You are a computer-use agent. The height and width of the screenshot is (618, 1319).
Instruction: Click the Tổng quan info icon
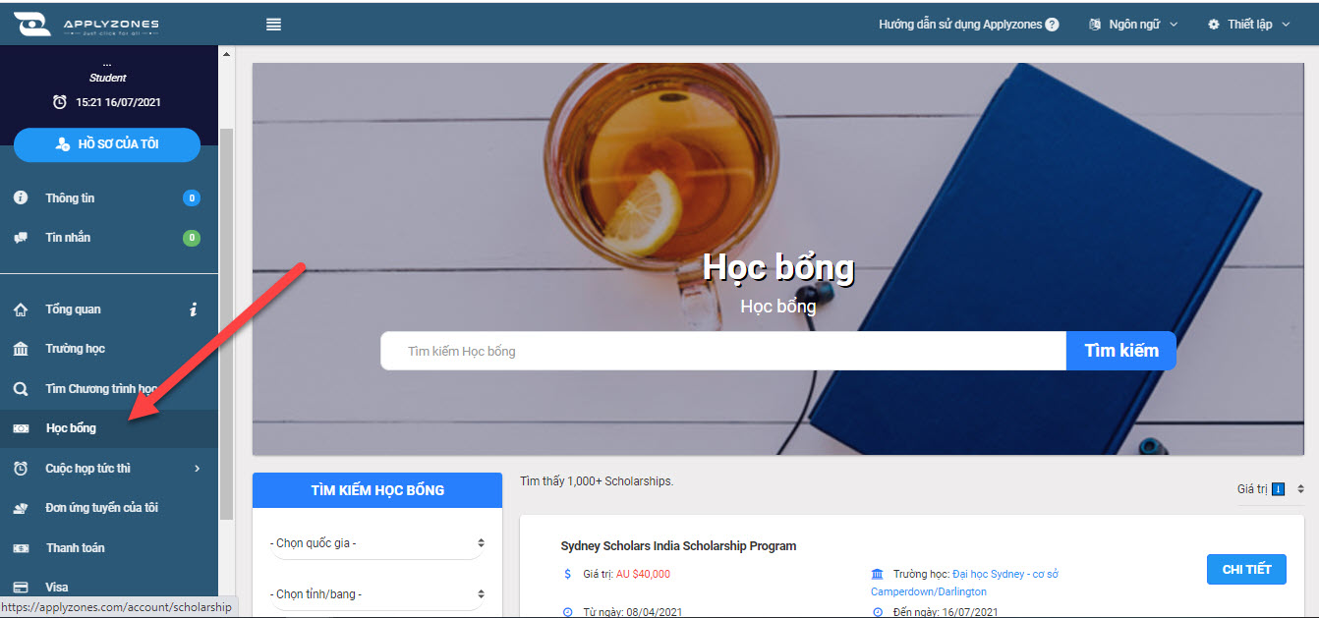coord(193,309)
